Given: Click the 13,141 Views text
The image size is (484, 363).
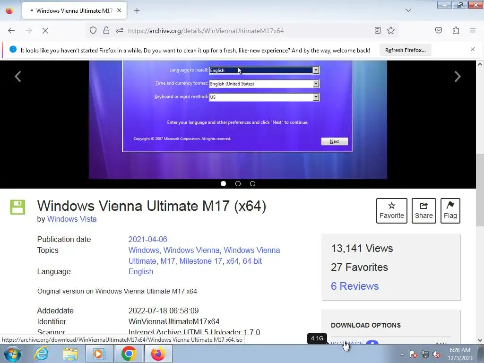Looking at the screenshot, I should (x=362, y=249).
